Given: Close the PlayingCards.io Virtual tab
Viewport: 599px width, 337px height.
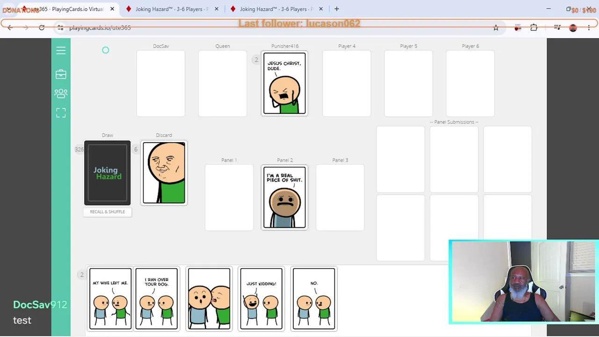Looking at the screenshot, I should [x=112, y=9].
